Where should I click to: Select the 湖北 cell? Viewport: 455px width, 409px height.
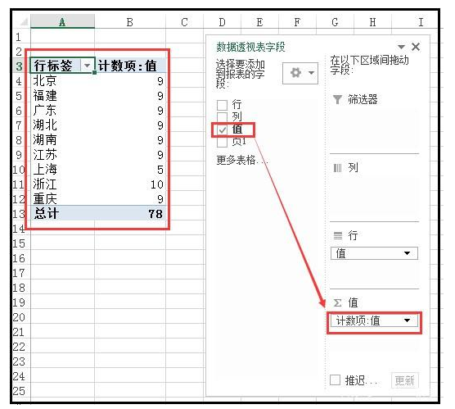[x=62, y=125]
